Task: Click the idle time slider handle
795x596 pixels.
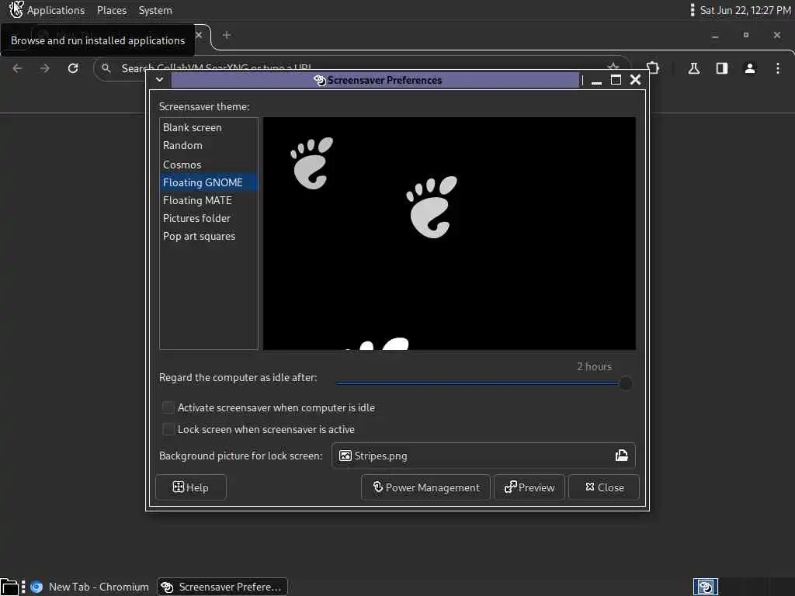Action: [626, 383]
